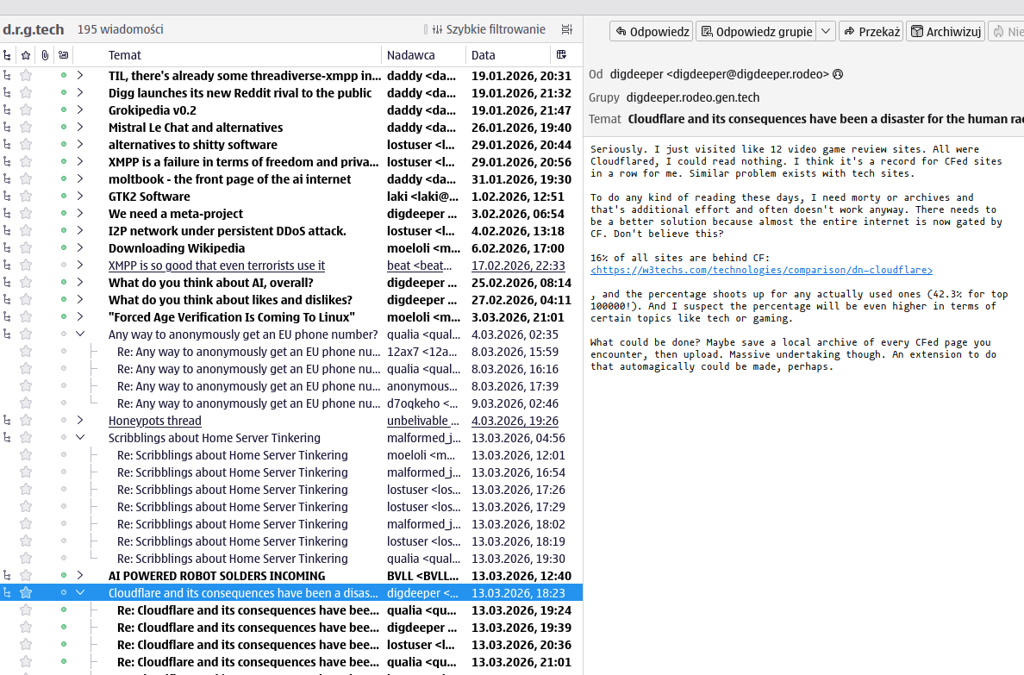
Task: Star the 'We need a meta-project' message
Action: click(26, 214)
